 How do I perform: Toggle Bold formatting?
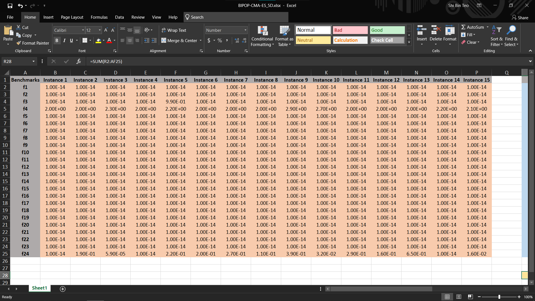tap(57, 40)
